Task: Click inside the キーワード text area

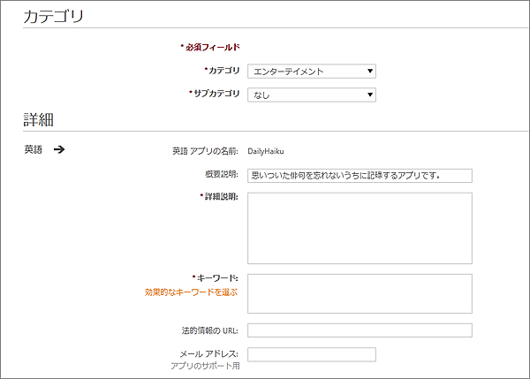Action: click(360, 293)
